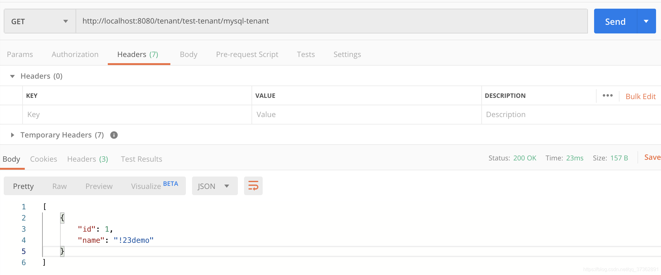Open the request Body tab
The height and width of the screenshot is (275, 661).
[189, 55]
